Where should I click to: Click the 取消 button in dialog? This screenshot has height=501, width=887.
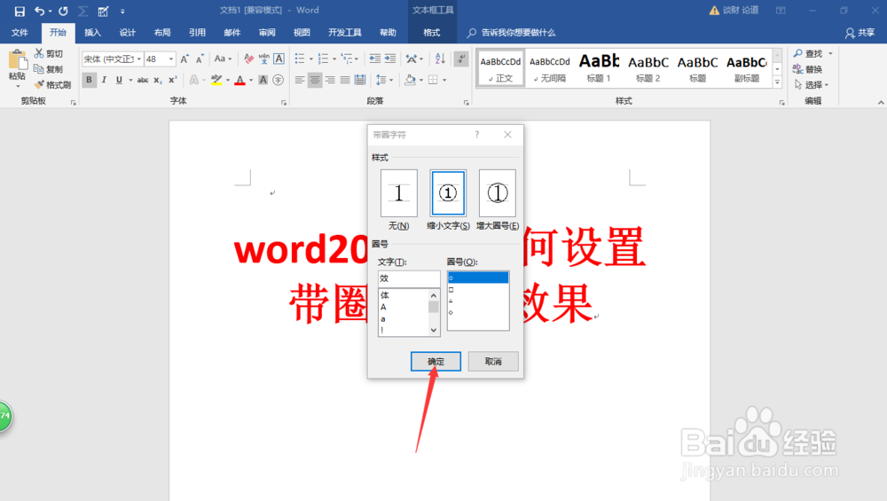(x=493, y=361)
